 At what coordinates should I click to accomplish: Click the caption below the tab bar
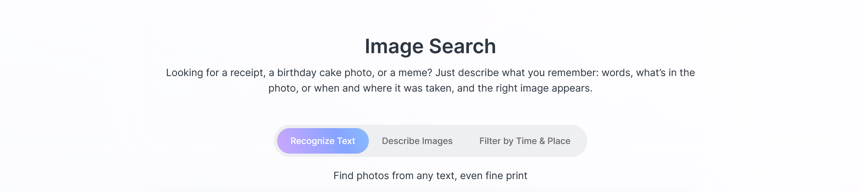coord(430,176)
